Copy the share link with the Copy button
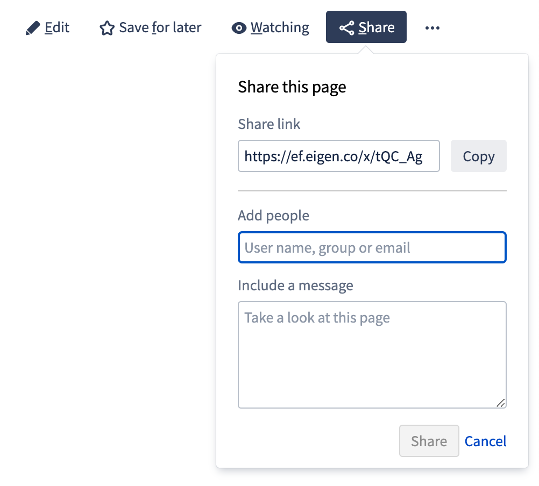This screenshot has width=539, height=486. click(479, 156)
